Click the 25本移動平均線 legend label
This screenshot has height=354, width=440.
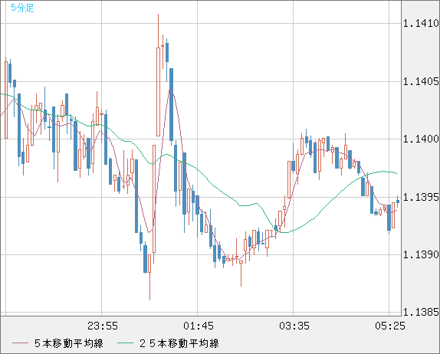click(179, 343)
